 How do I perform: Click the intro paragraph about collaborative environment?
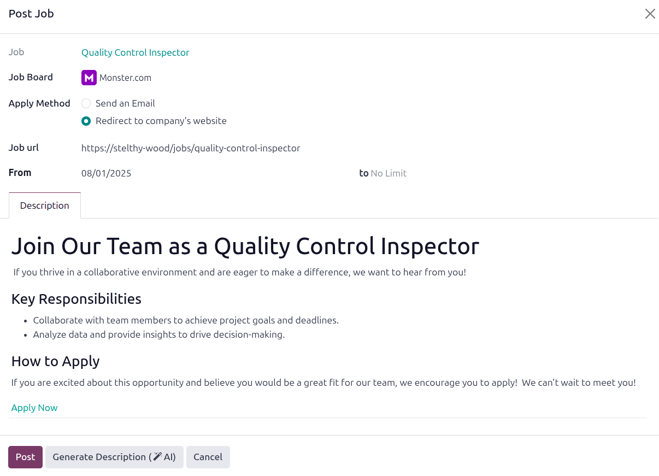239,272
